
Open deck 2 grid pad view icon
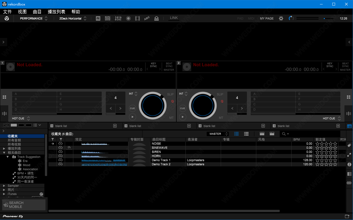[349, 97]
